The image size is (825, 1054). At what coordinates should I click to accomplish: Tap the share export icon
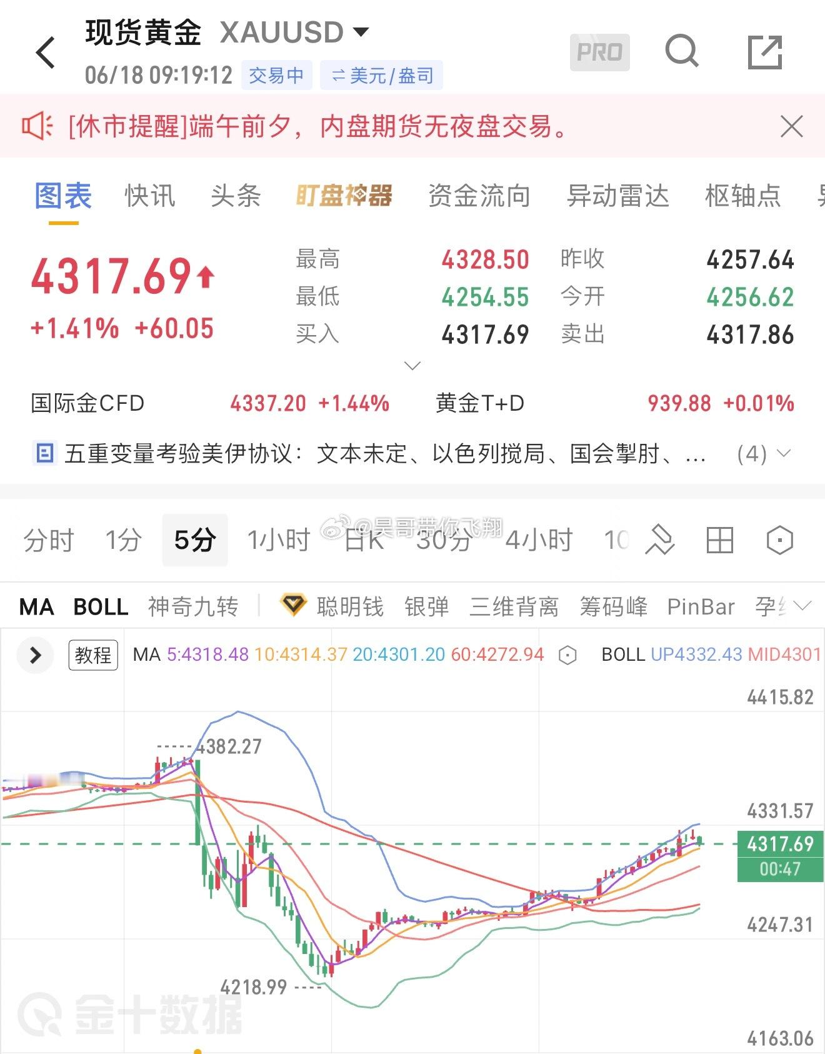765,52
